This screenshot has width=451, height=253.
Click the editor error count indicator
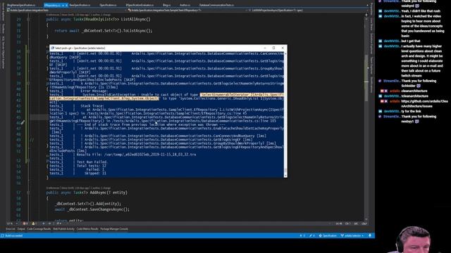25,223
